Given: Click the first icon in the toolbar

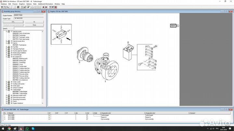Looking at the screenshot, I should [2, 7].
